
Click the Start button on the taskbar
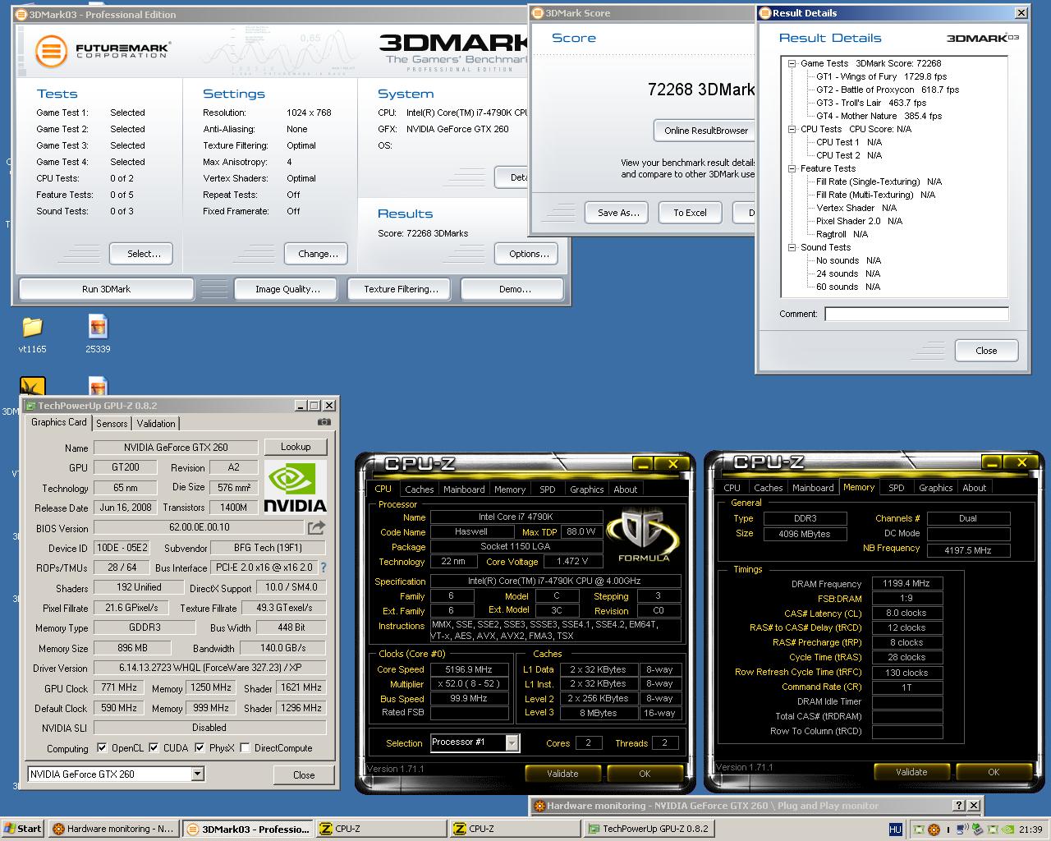tap(23, 829)
